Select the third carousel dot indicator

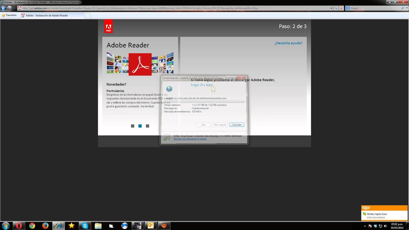click(147, 126)
